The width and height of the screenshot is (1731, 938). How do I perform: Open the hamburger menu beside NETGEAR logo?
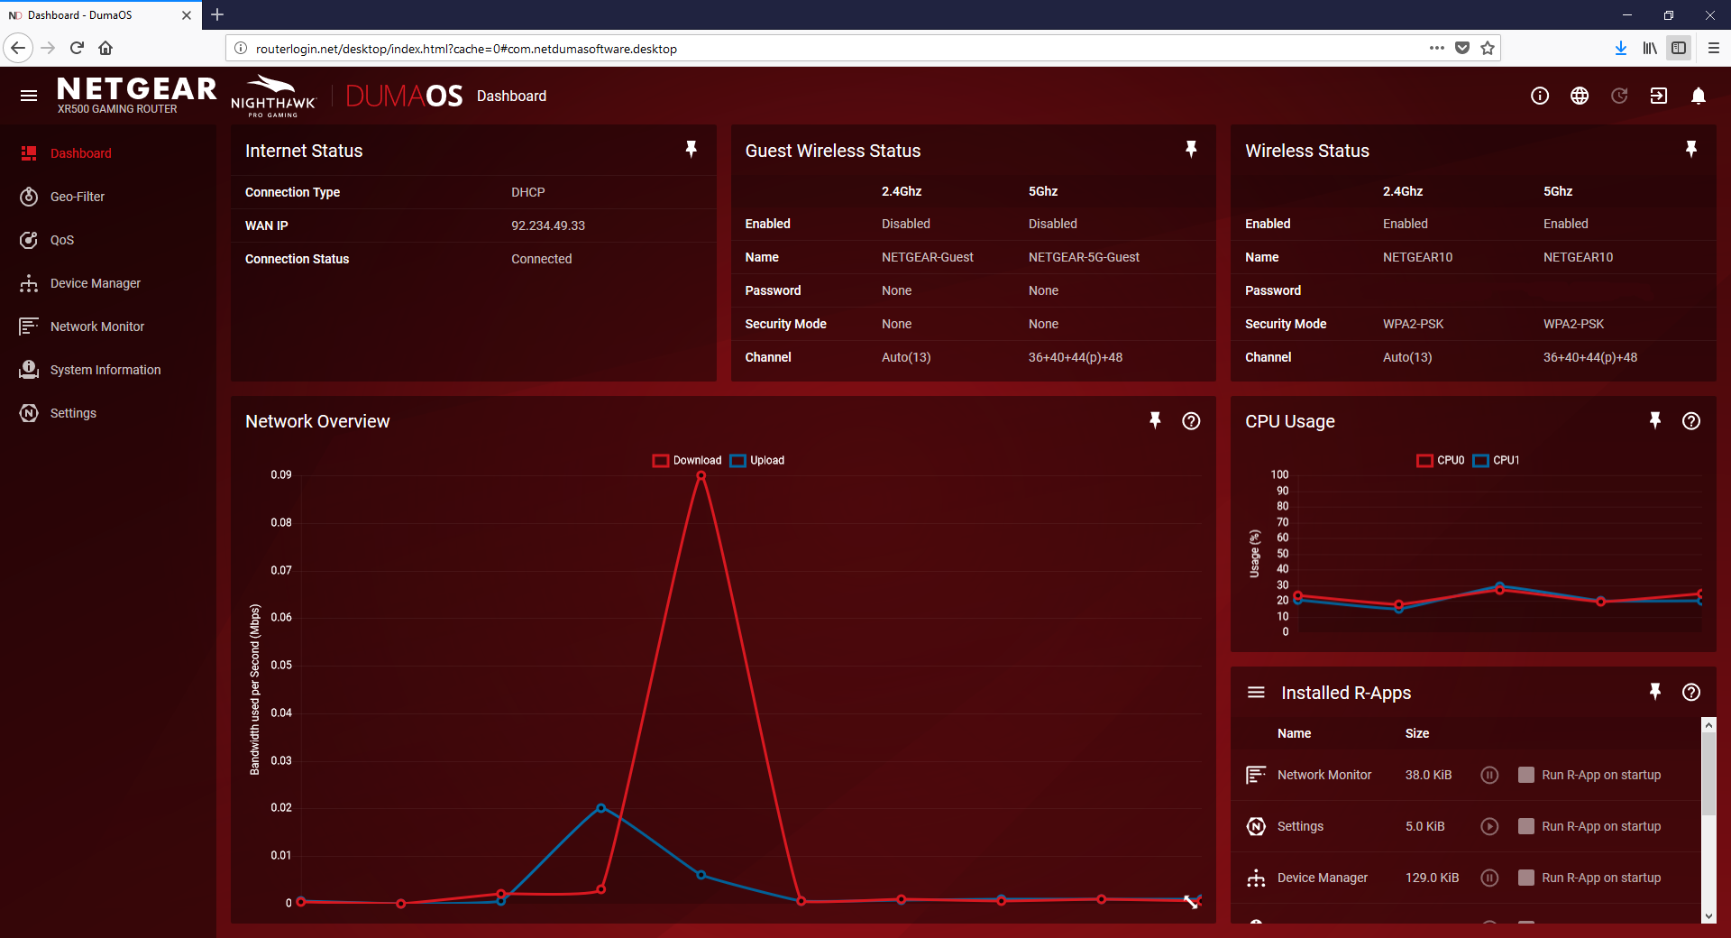click(x=29, y=96)
